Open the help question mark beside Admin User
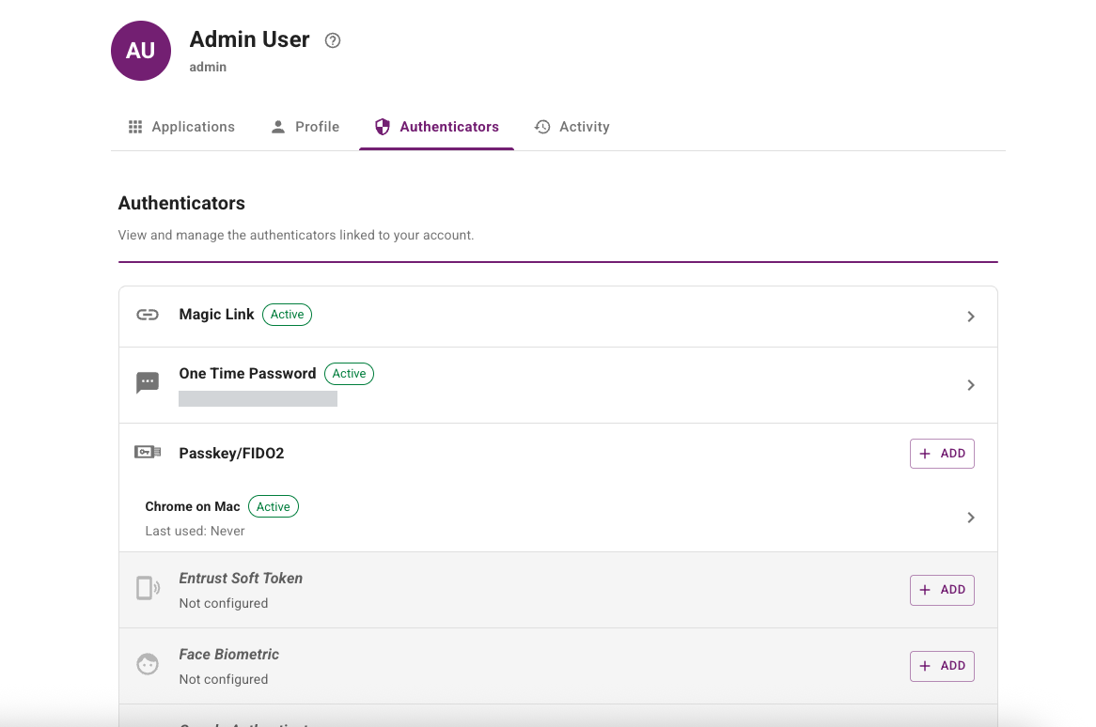Screen dimensions: 1096x727 (x=333, y=40)
